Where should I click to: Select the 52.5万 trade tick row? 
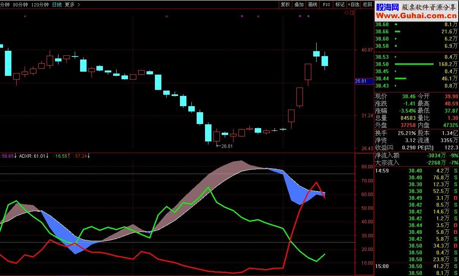[x=416, y=191]
